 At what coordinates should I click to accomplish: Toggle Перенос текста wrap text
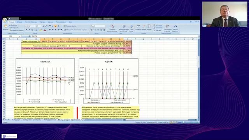70,26
